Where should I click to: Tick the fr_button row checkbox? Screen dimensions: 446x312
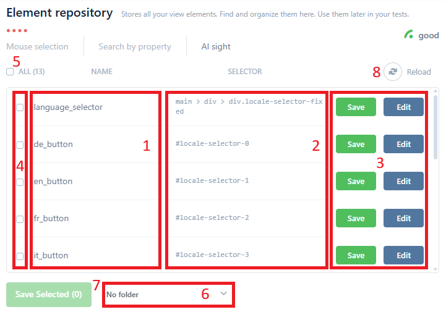coord(20,219)
